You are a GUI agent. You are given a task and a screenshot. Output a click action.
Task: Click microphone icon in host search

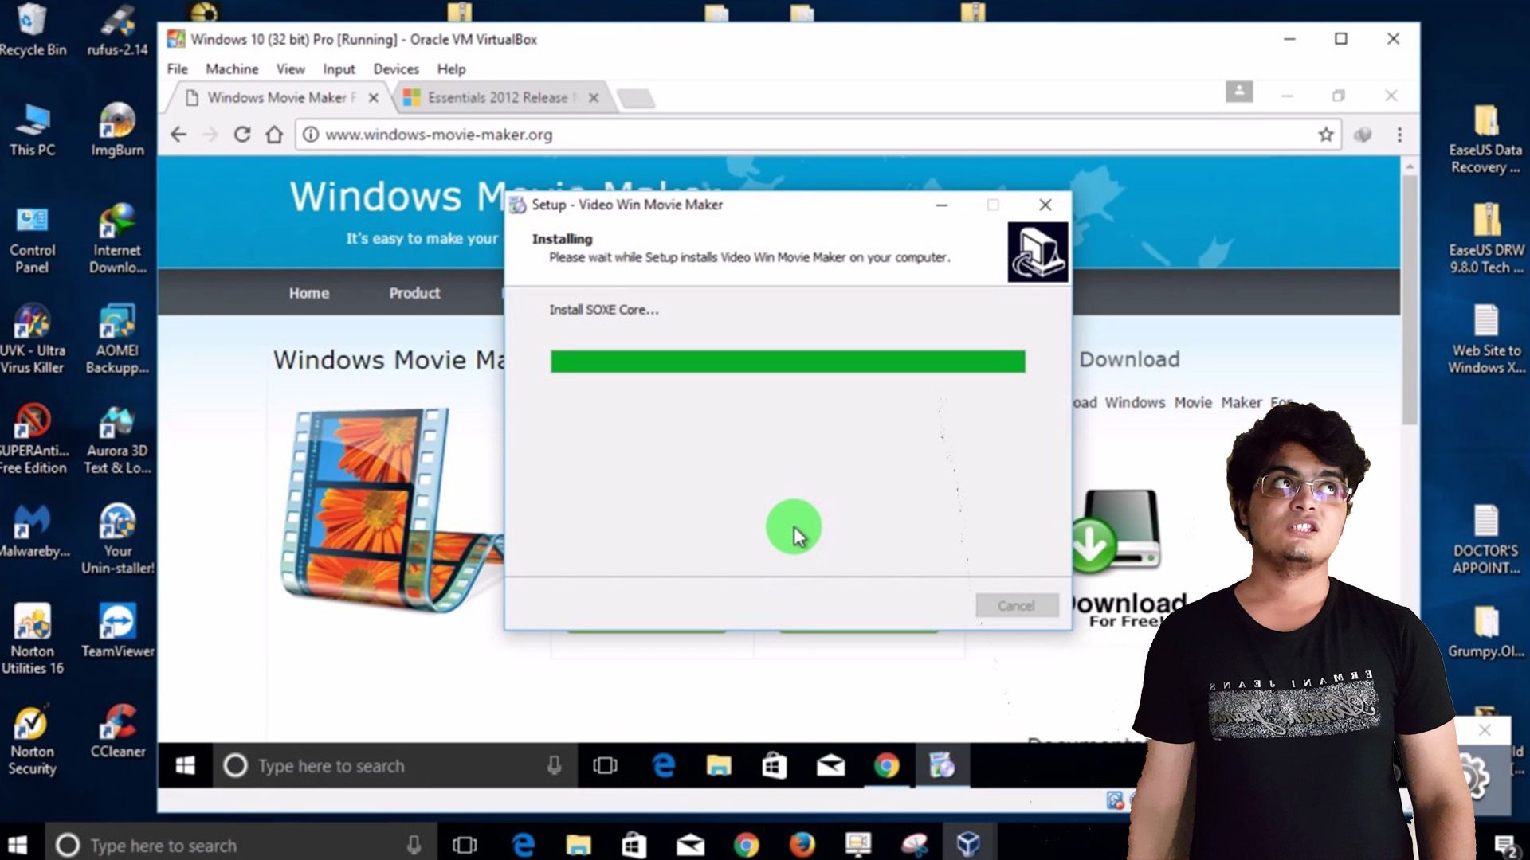[414, 845]
